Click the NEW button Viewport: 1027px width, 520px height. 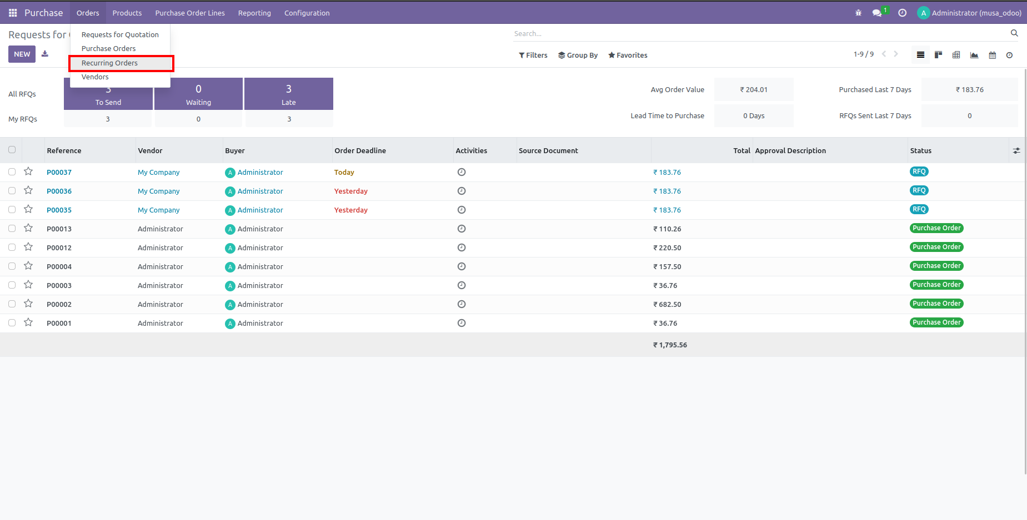click(22, 54)
